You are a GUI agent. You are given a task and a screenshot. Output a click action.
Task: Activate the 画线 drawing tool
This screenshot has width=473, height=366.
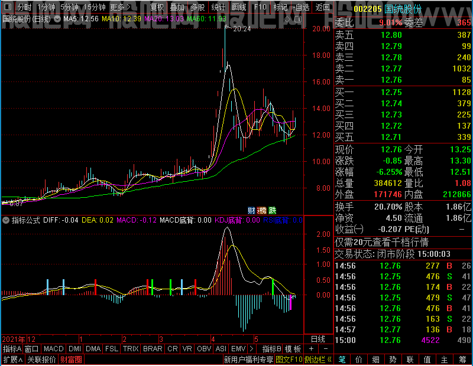pyautogui.click(x=239, y=7)
